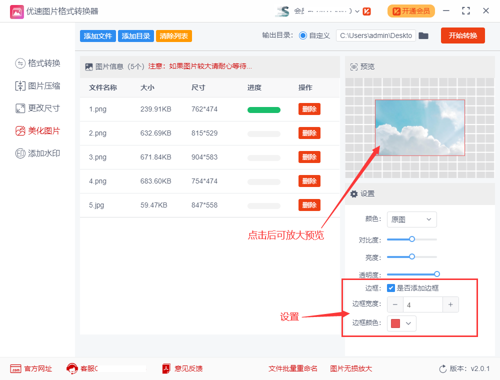The height and width of the screenshot is (380, 500).
Task: Click the 开始转换 button
Action: [462, 35]
